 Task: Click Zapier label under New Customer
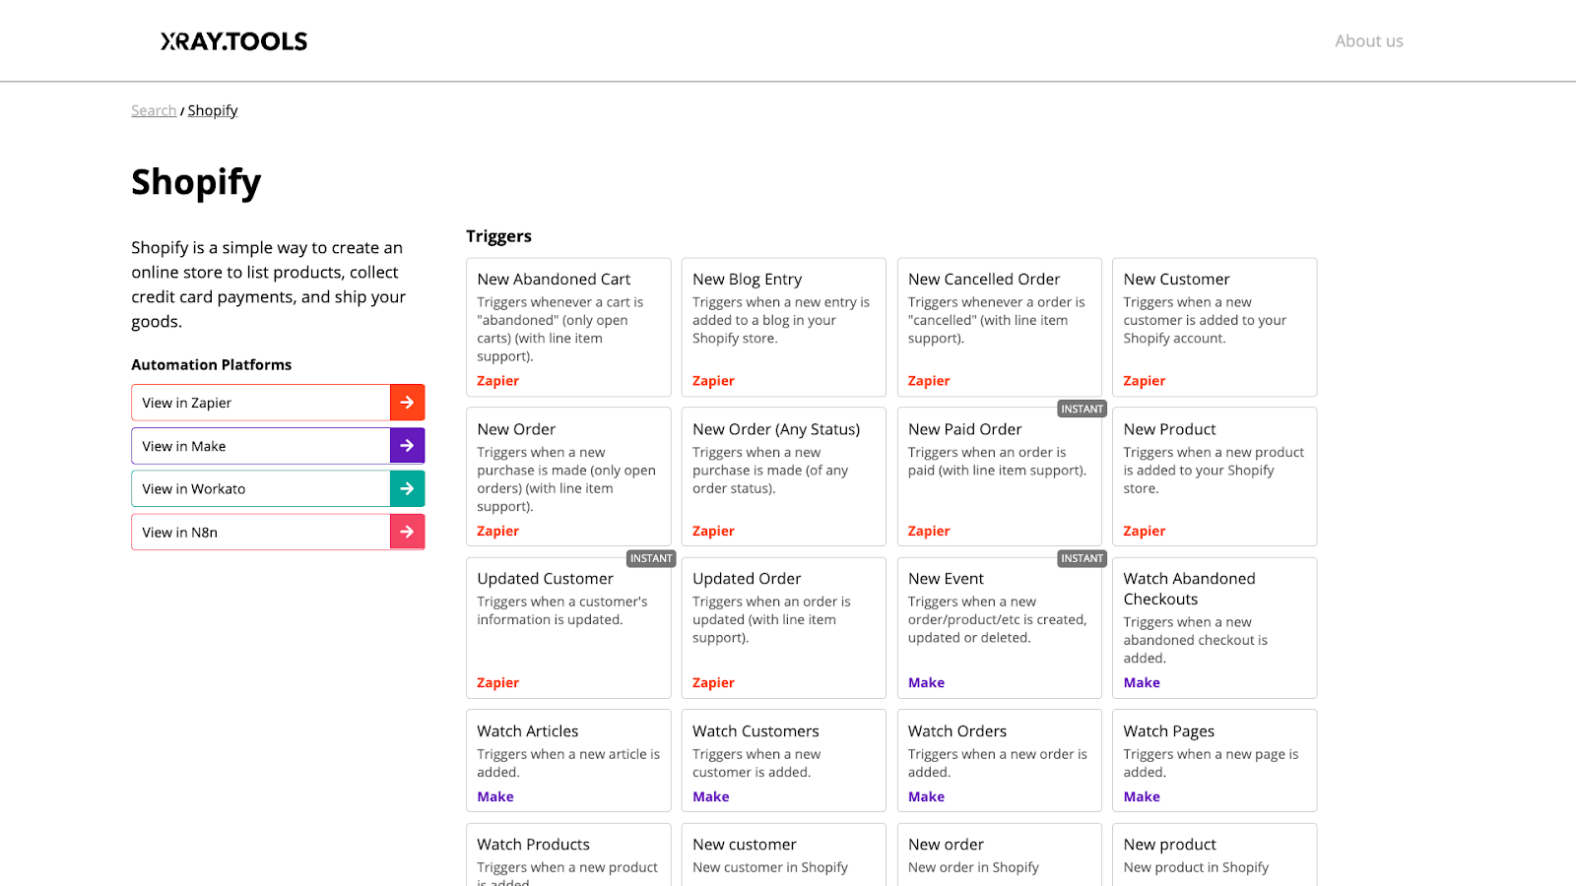click(x=1144, y=381)
